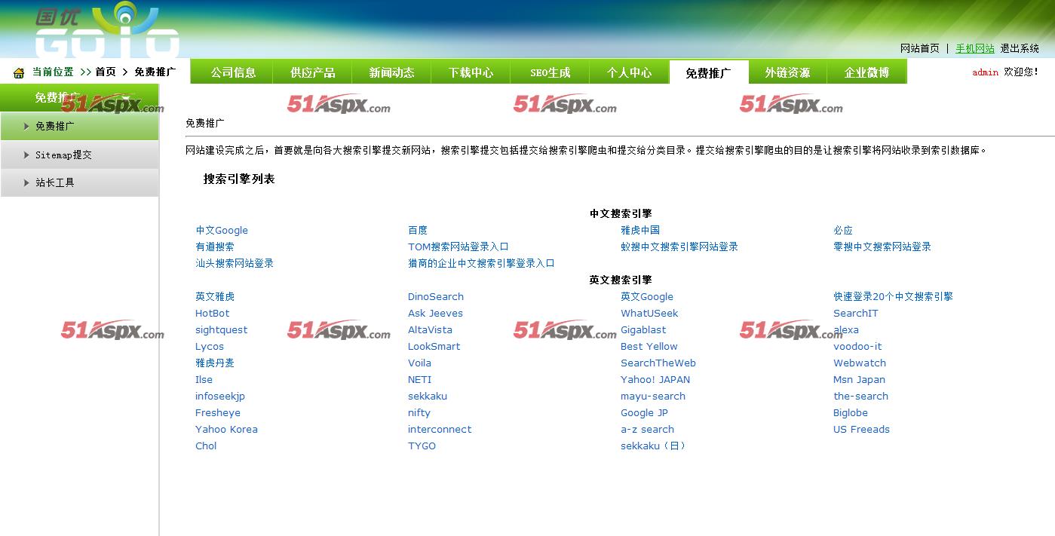Expand arrow beside 站长工具
The width and height of the screenshot is (1055, 536).
(27, 182)
